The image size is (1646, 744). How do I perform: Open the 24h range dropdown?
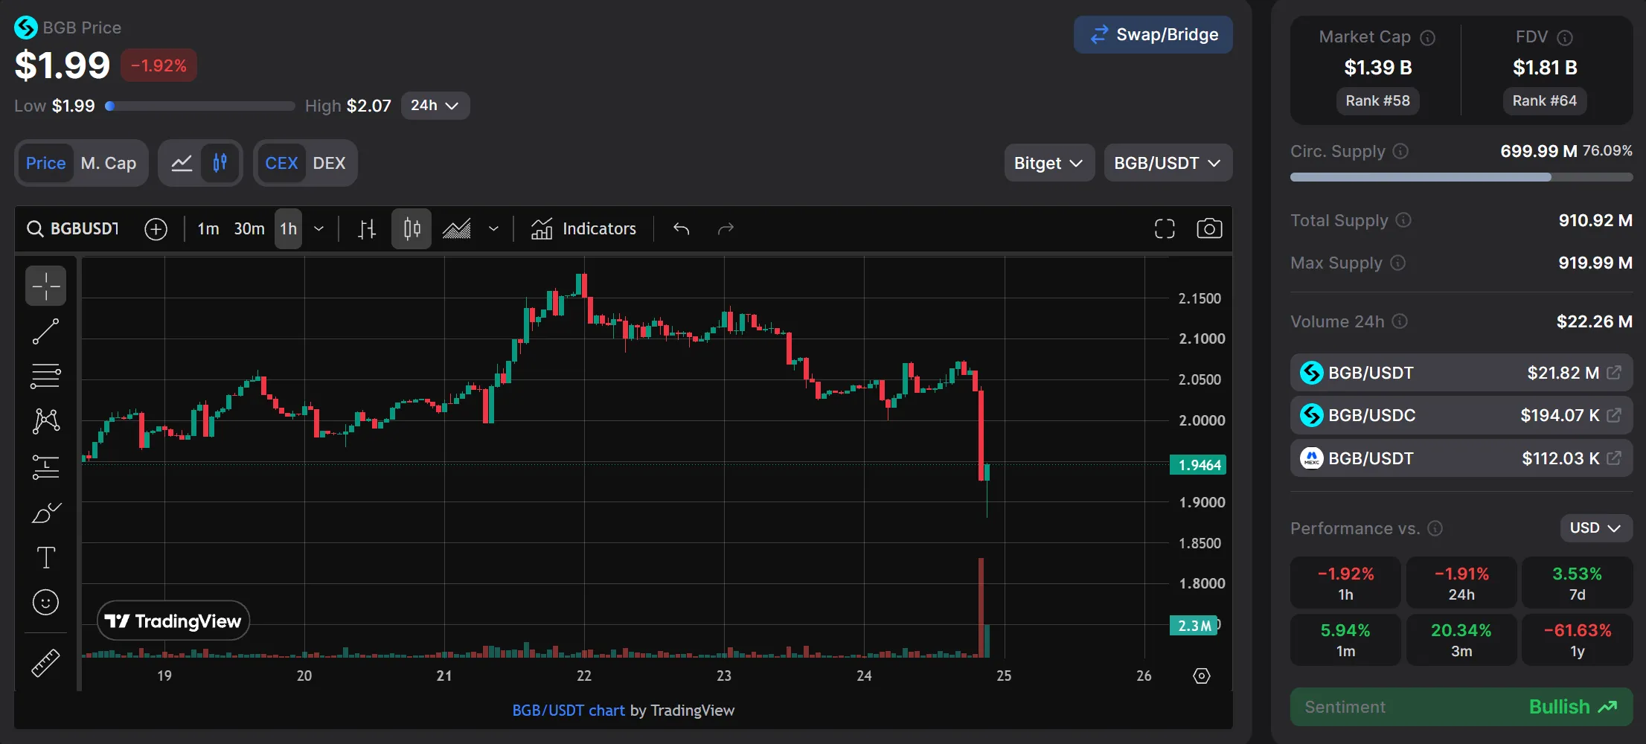point(435,106)
